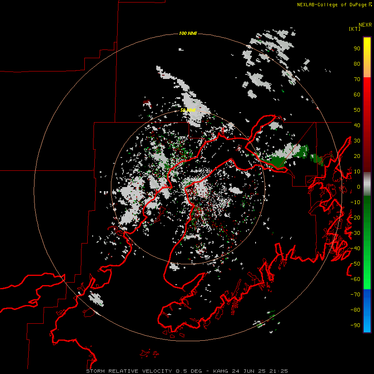The image size is (374, 374).
Task: Click the positive 80 knot scale label
Action: 357,64
